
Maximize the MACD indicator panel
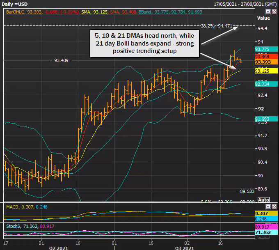(268, 206)
